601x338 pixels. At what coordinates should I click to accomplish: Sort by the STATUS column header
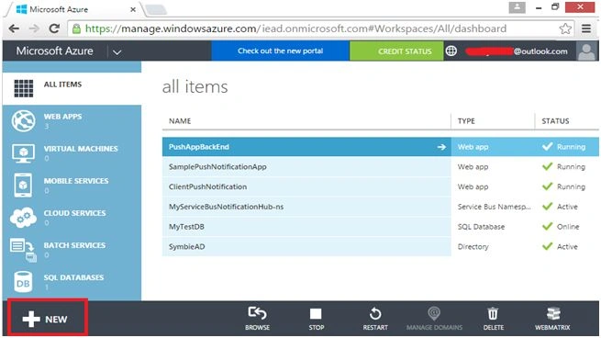[x=555, y=121]
